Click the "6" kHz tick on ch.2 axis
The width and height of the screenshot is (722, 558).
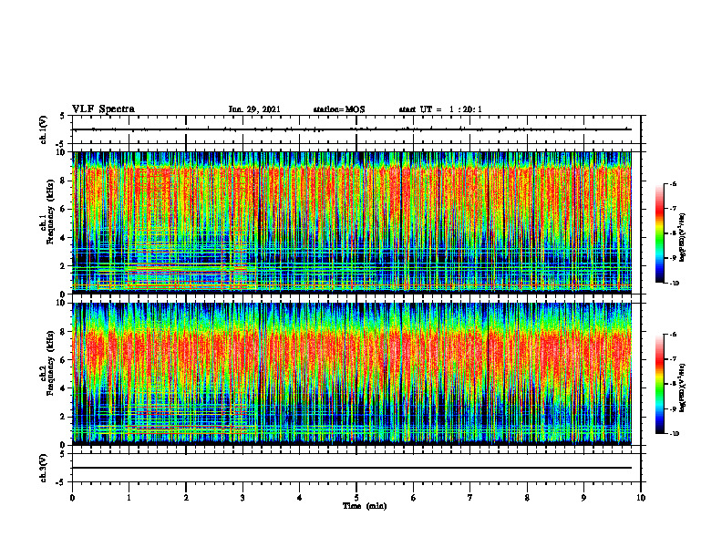64,360
